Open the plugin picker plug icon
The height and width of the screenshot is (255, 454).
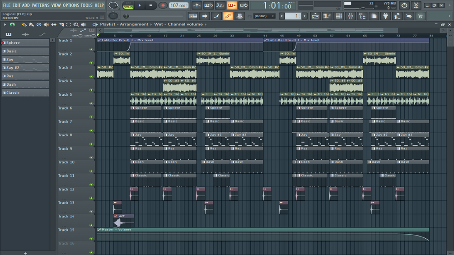pos(385,16)
